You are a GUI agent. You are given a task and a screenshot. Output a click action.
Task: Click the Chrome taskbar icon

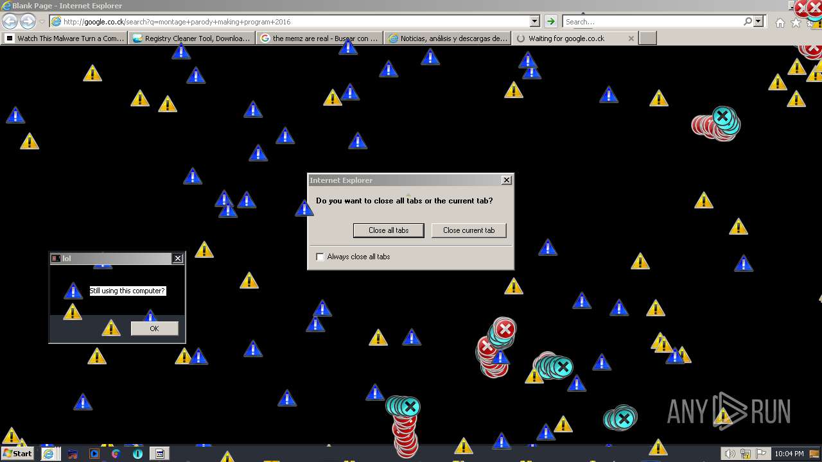tap(116, 454)
